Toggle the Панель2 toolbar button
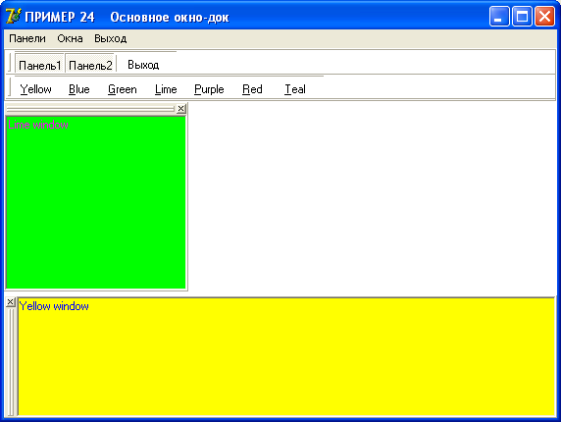The height and width of the screenshot is (422, 561). tap(90, 64)
